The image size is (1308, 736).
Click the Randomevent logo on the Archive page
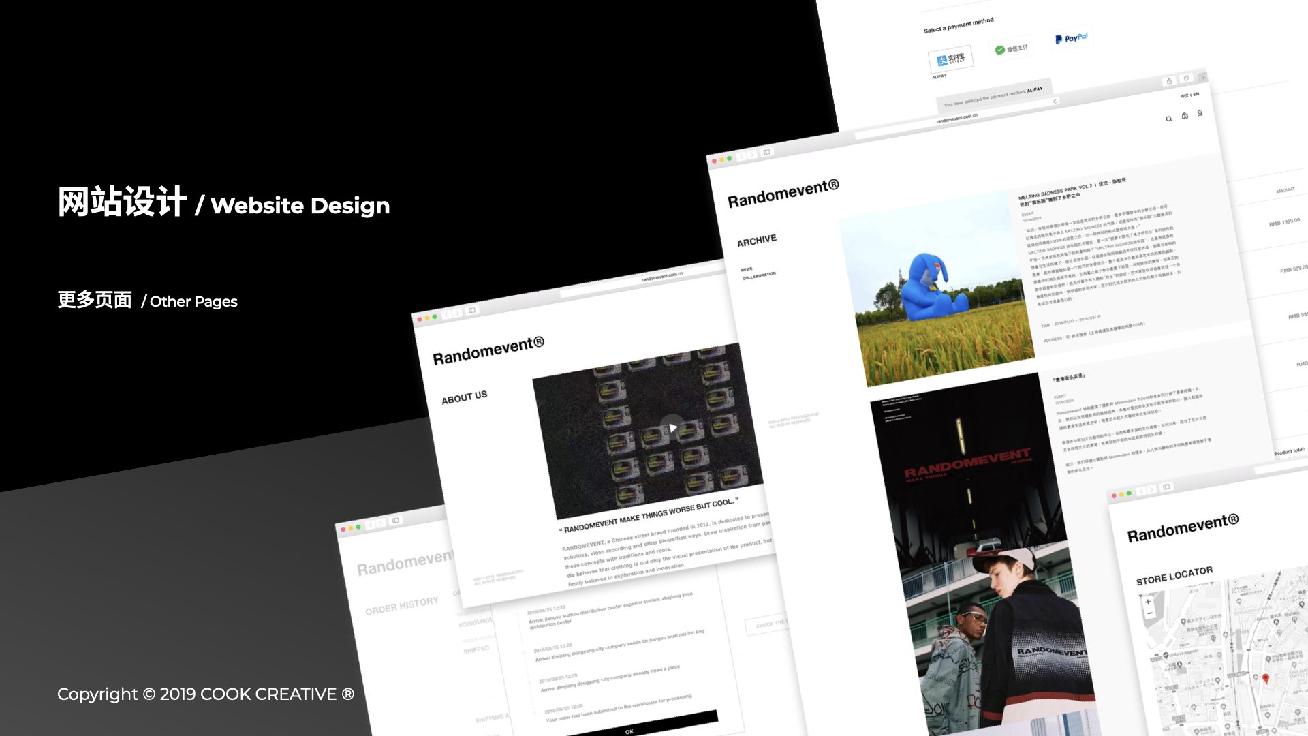(783, 194)
